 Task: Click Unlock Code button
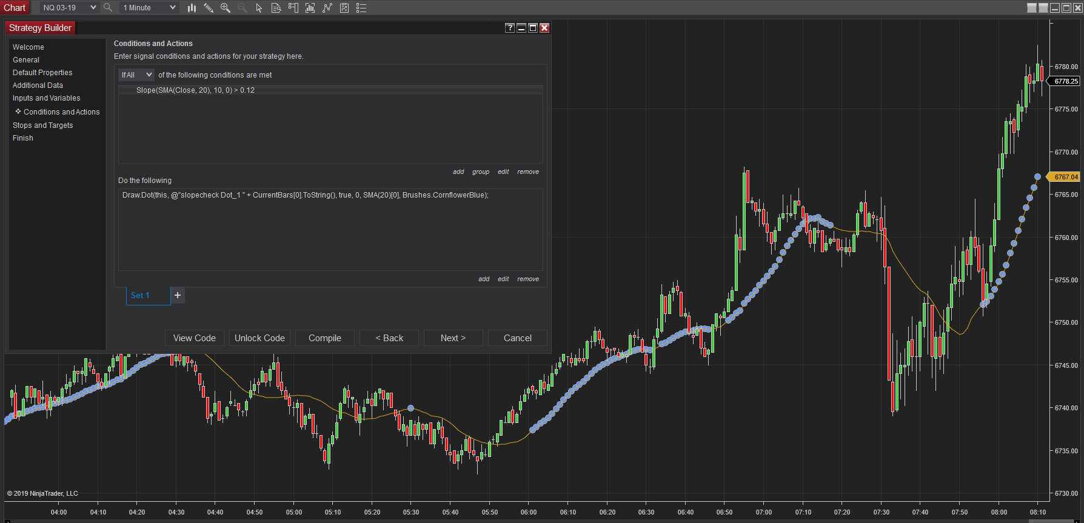[260, 338]
